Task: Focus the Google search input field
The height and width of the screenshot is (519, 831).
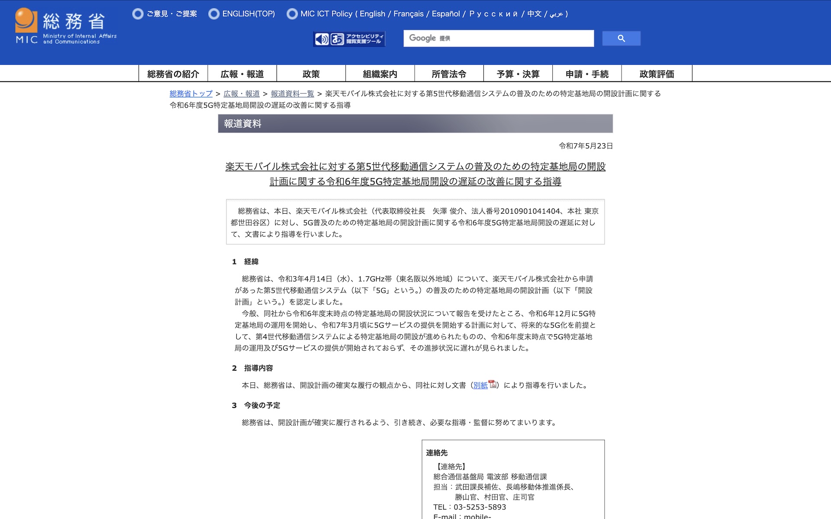Action: 499,38
